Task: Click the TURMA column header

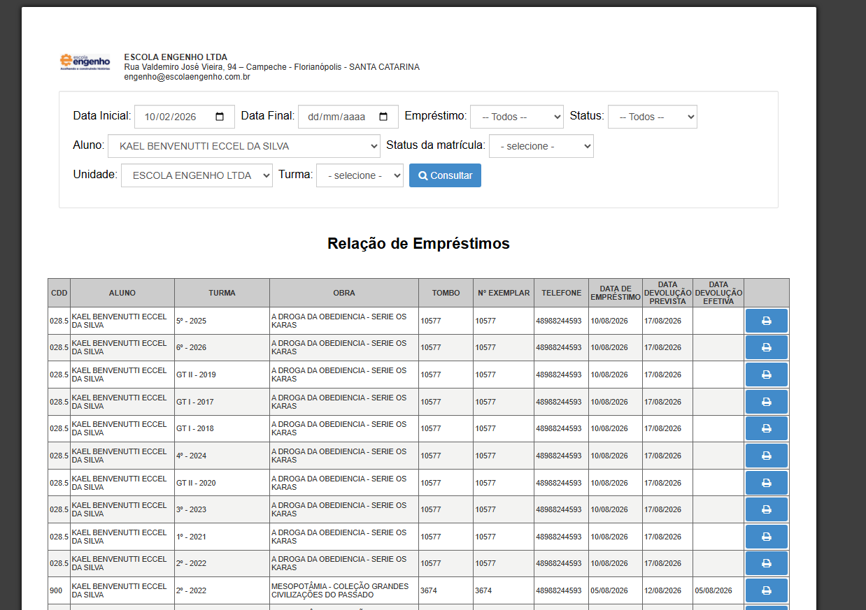Action: click(222, 293)
